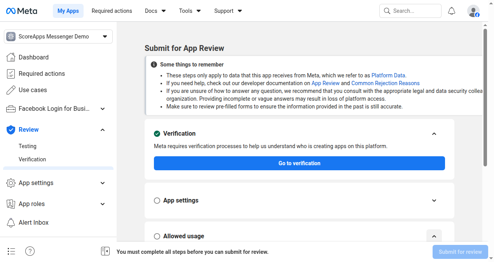This screenshot has height=262, width=494.
Task: Collapse the Verification card chevron
Action: click(x=434, y=134)
